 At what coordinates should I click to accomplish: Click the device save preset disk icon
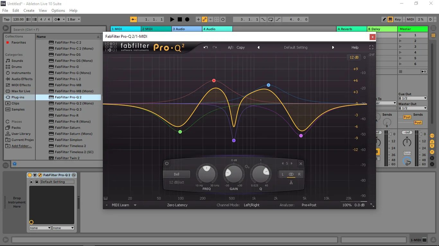[37, 182]
